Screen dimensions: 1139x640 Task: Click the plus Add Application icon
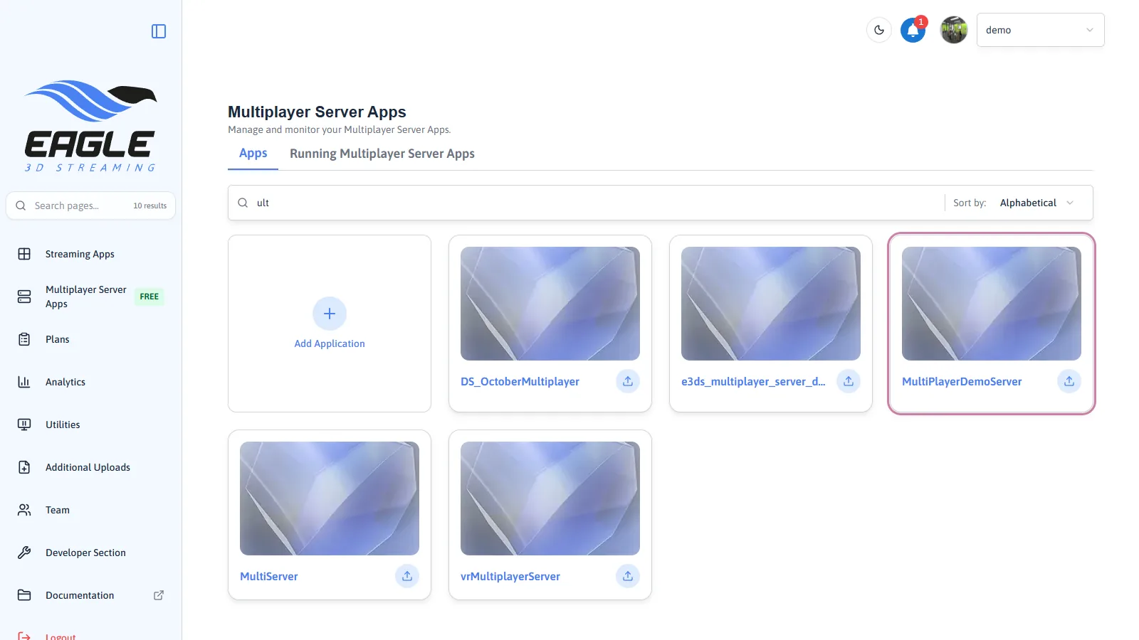tap(330, 314)
